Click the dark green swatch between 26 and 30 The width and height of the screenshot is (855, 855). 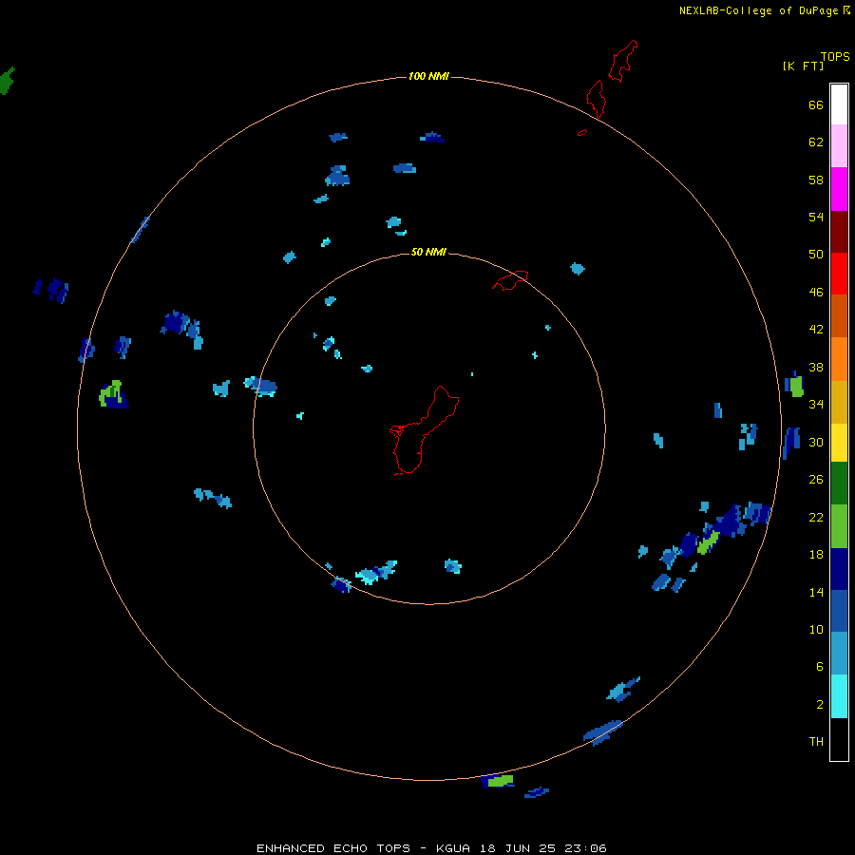[839, 484]
